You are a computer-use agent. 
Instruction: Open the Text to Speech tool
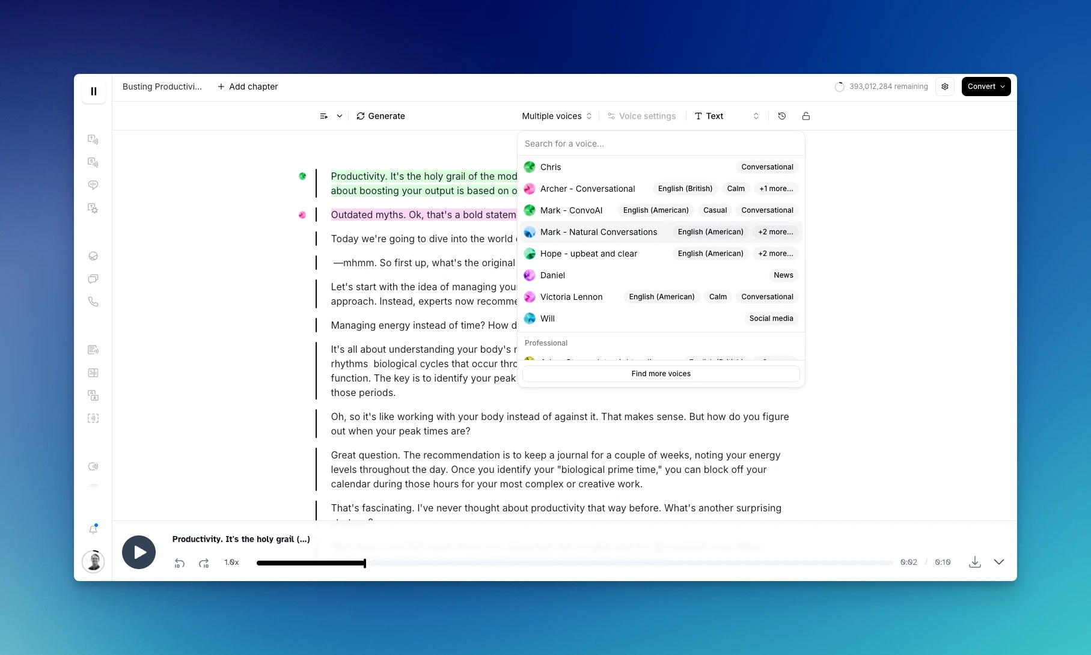(x=93, y=139)
